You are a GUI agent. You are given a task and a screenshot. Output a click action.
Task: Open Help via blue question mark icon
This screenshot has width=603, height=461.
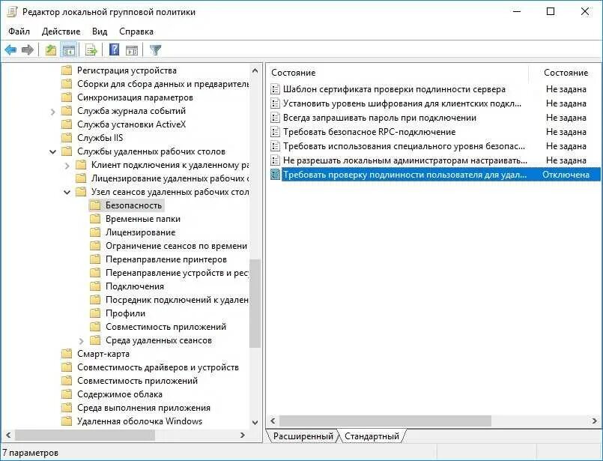(x=114, y=49)
